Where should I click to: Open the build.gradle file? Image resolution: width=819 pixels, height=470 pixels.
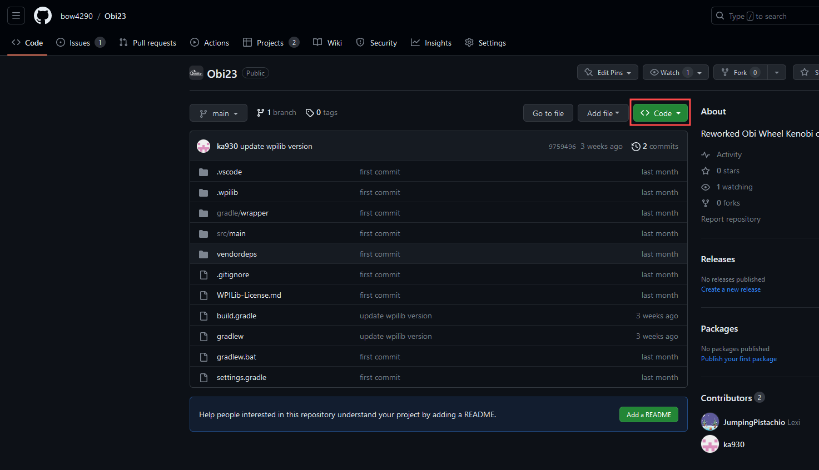[236, 316]
